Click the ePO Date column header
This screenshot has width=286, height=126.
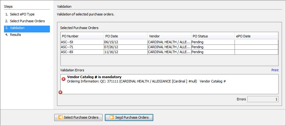coord(256,36)
